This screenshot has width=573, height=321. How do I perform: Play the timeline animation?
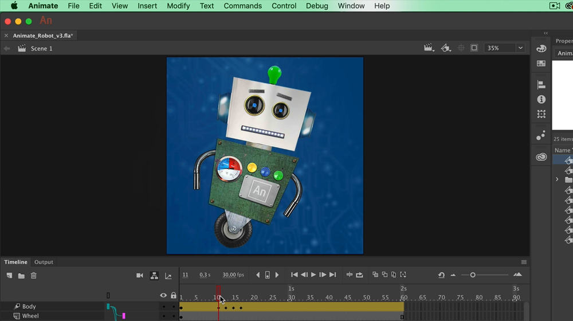pos(313,275)
